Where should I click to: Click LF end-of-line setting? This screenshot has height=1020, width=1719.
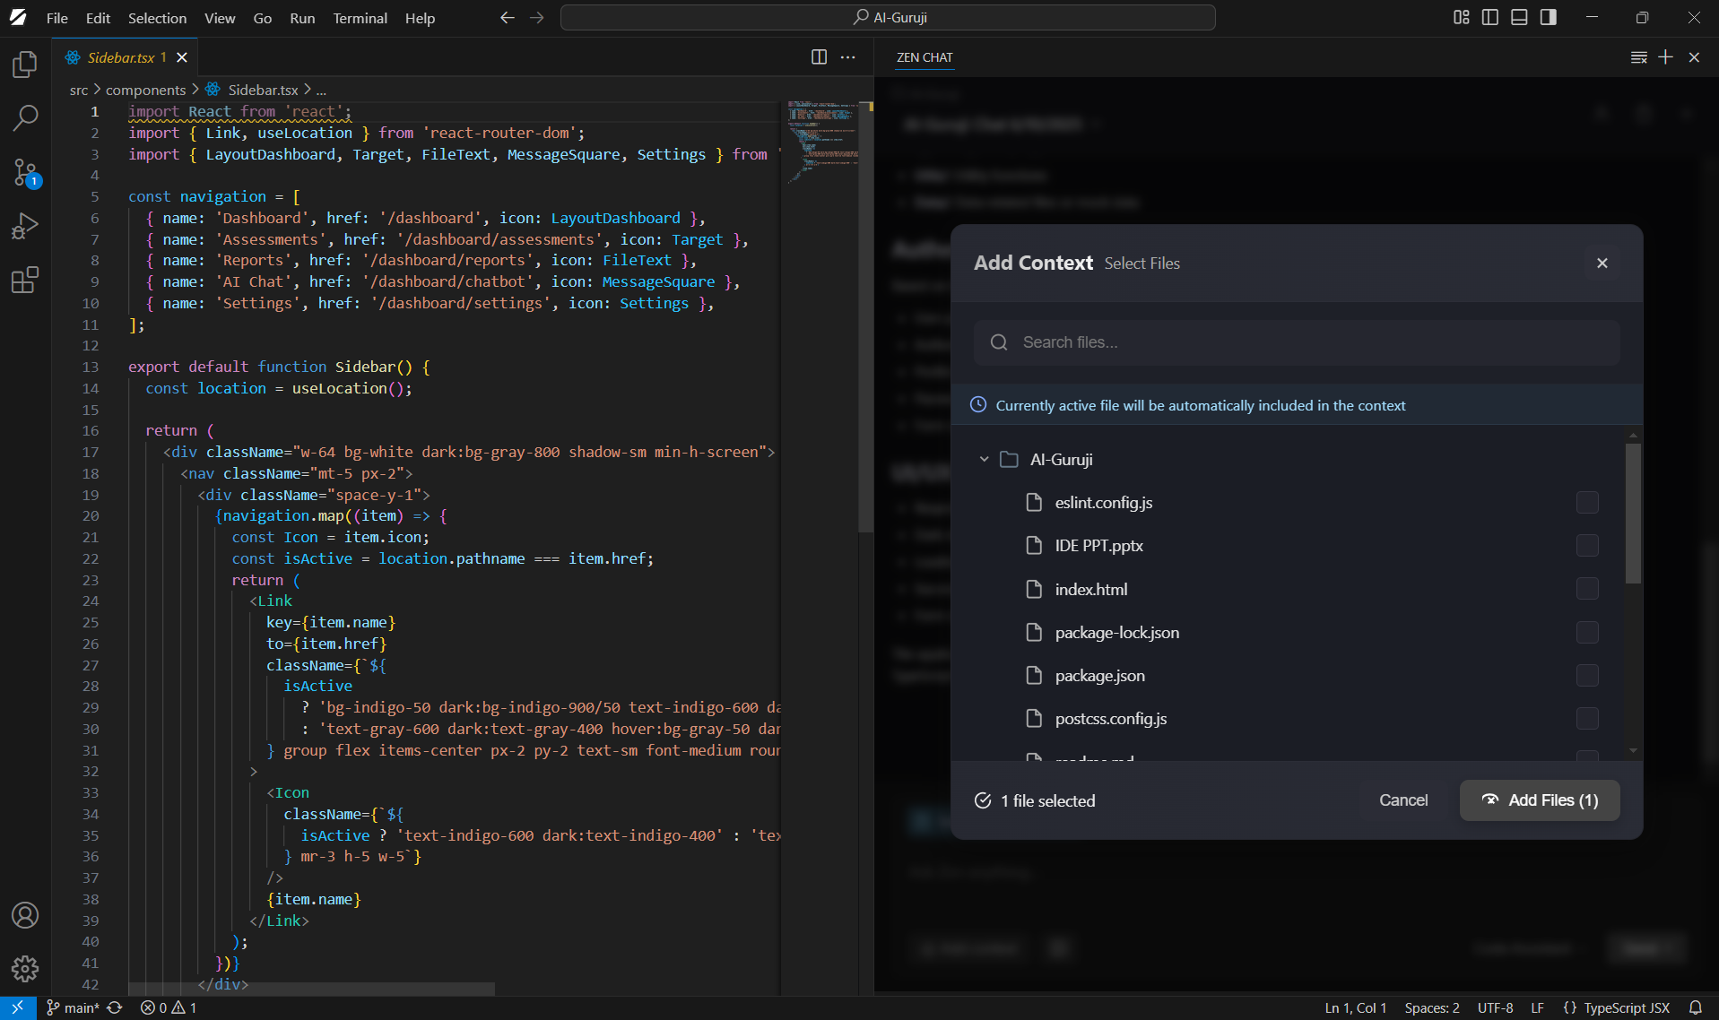point(1537,1007)
